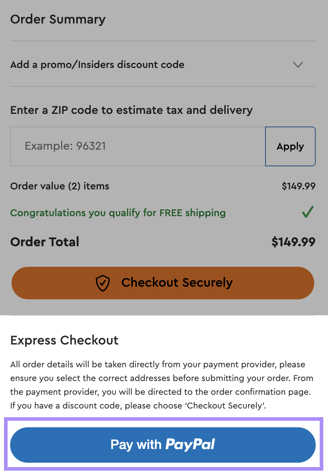Click the ZIP code input field
This screenshot has width=328, height=475.
[x=137, y=146]
